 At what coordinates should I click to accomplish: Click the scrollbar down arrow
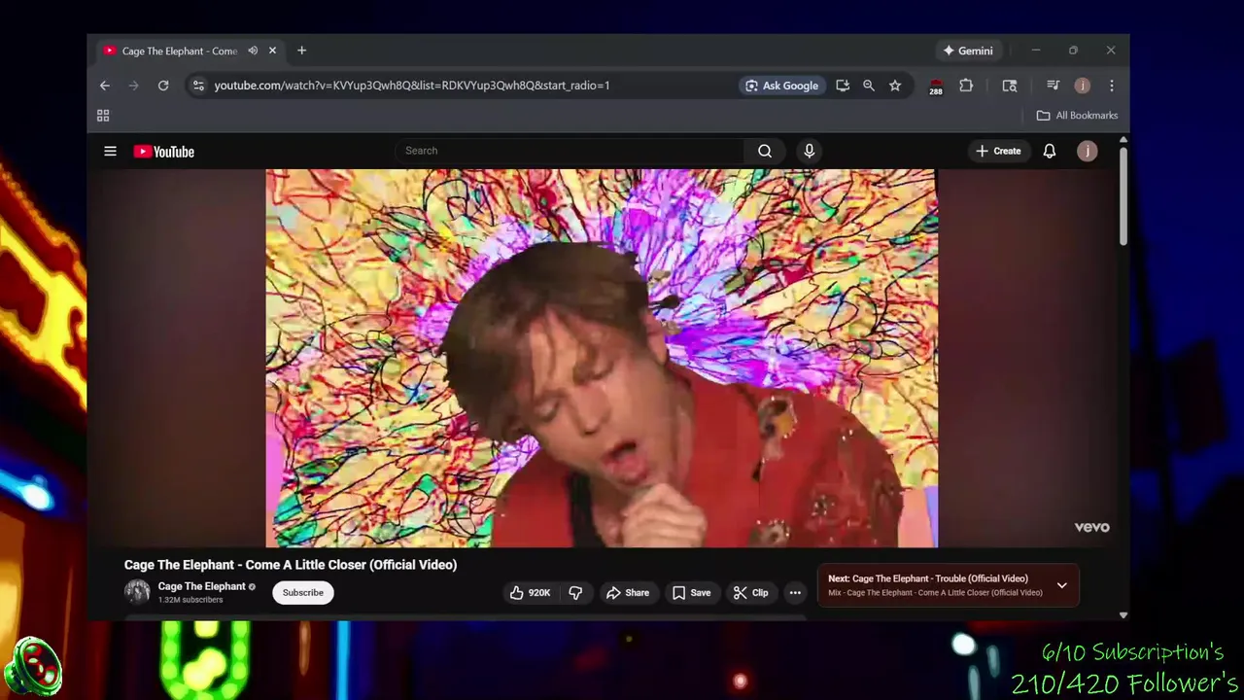coord(1123,614)
